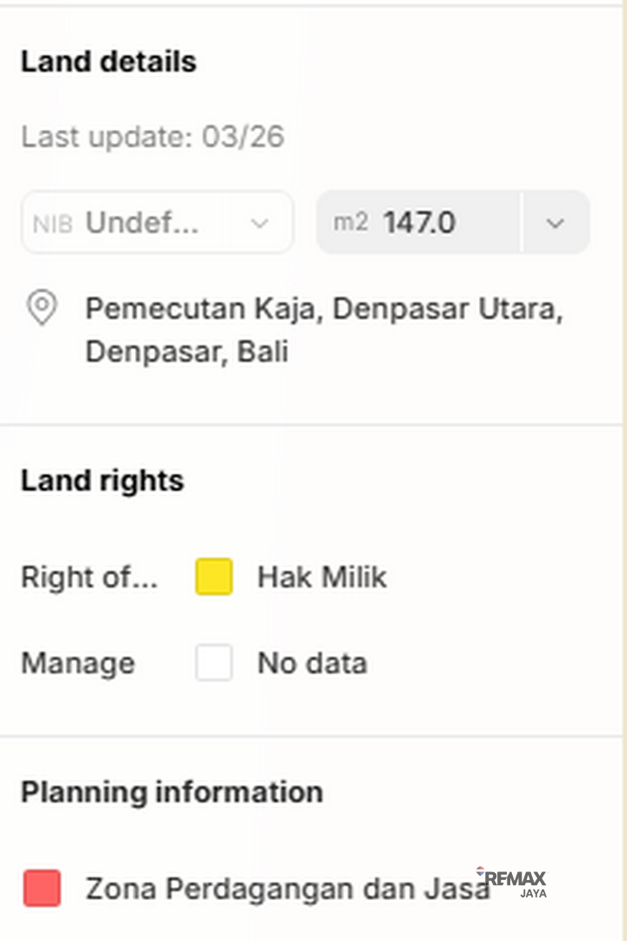Click Zona Perdagangan dan Jasa label

287,889
